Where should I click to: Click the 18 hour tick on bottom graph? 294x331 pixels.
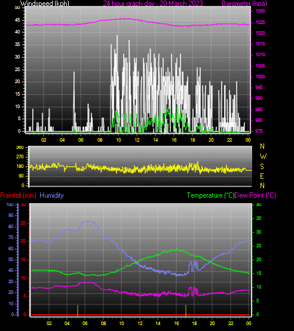click(194, 323)
